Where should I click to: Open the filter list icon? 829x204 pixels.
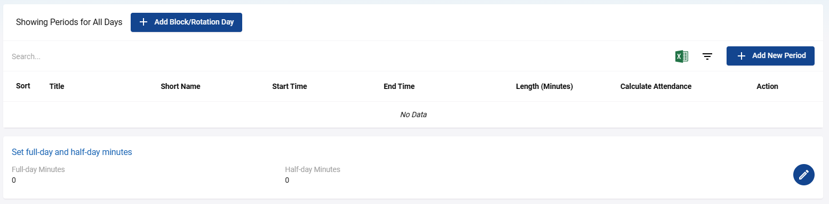(x=707, y=56)
